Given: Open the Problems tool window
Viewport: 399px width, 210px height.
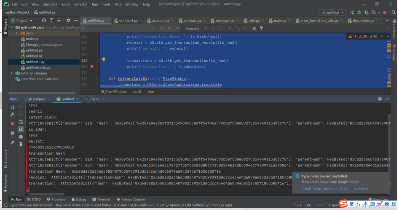Looking at the screenshot, I should tap(56, 199).
